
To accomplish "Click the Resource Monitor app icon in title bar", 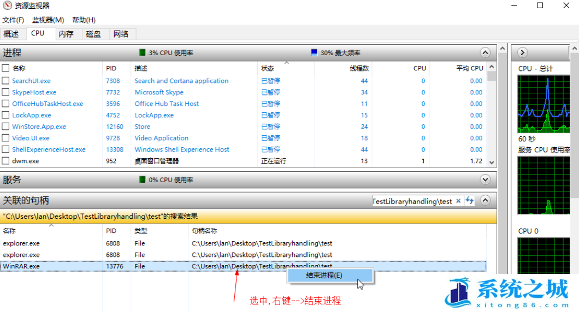I will tap(7, 5).
